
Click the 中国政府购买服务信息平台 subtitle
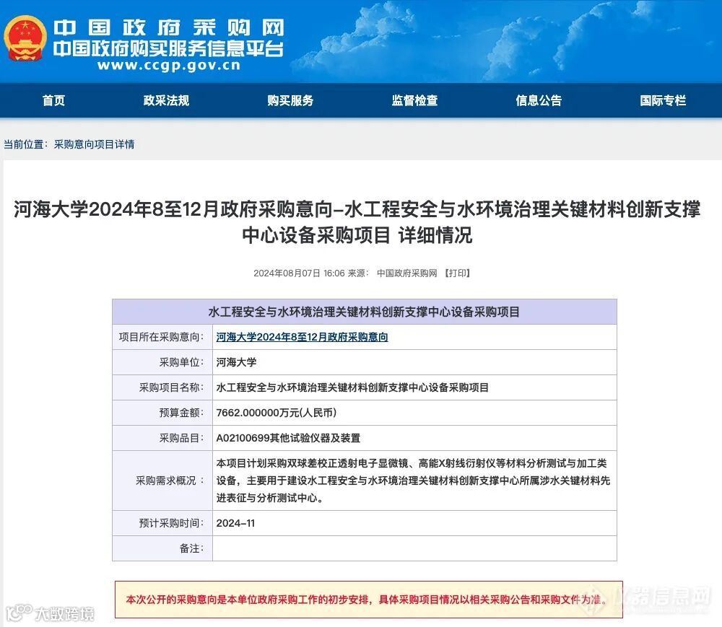point(168,49)
